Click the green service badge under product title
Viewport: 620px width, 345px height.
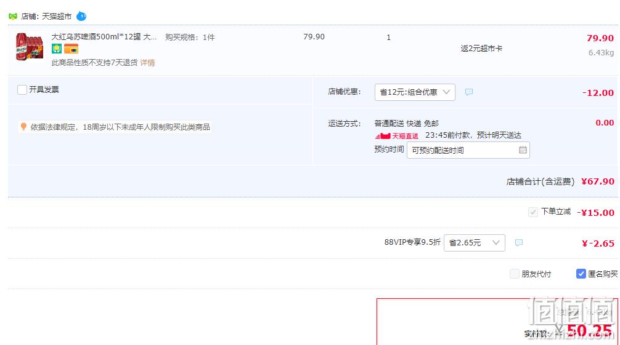pyautogui.click(x=57, y=49)
